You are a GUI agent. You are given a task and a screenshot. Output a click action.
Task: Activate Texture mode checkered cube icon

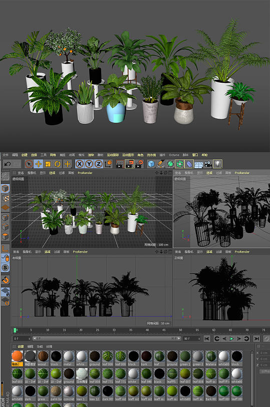(x=5, y=198)
